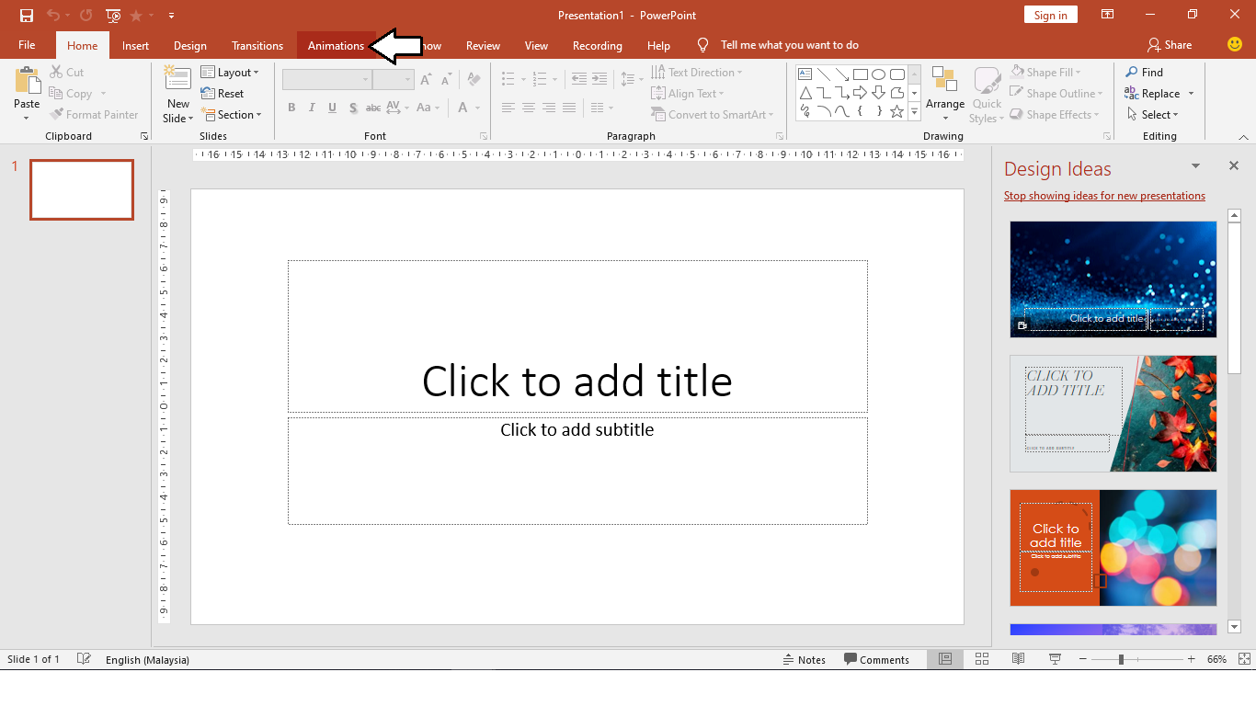1256x706 pixels.
Task: Switch to the Animations tab
Action: coord(336,45)
